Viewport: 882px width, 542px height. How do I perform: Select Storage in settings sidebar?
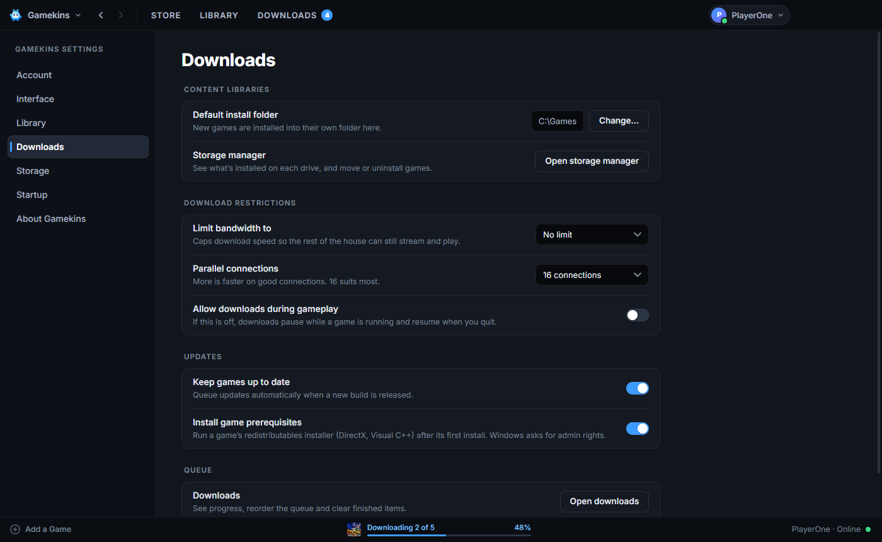(x=78, y=171)
